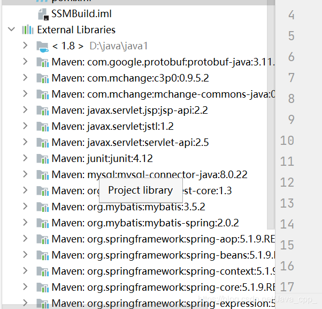This screenshot has width=322, height=309.
Task: Expand the junit:4.12 library node
Action: [x=25, y=158]
